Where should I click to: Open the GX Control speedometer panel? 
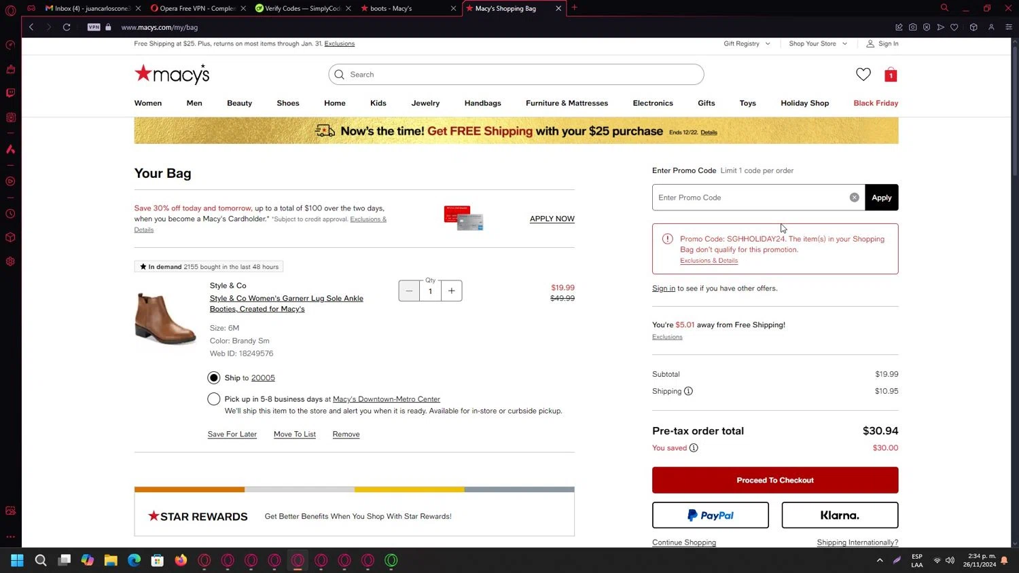click(x=10, y=45)
